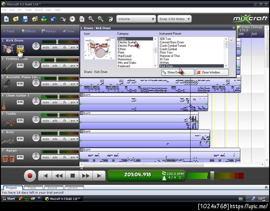Image resolution: width=270 pixels, height=211 pixels.
Task: Solo the Koto track
Action: coord(55,139)
